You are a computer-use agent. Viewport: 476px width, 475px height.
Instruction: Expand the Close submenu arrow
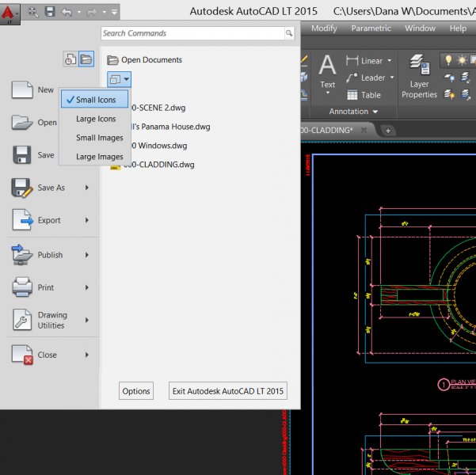(x=87, y=355)
